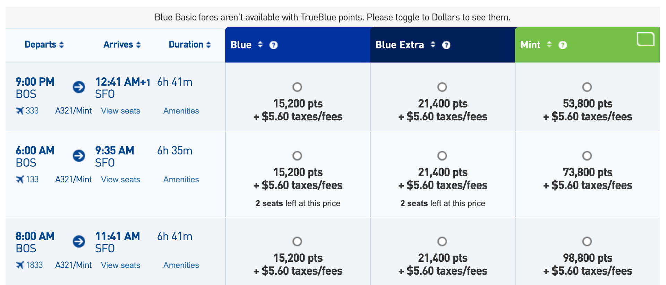
Task: Select the Mint fare for the 6:00 AM flight
Action: coord(587,156)
